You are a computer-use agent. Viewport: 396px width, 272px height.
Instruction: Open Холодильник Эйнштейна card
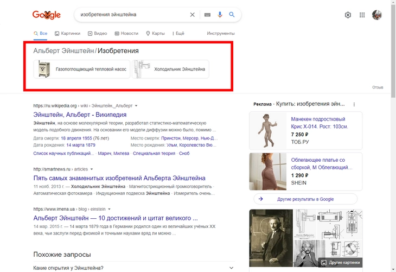coord(170,69)
